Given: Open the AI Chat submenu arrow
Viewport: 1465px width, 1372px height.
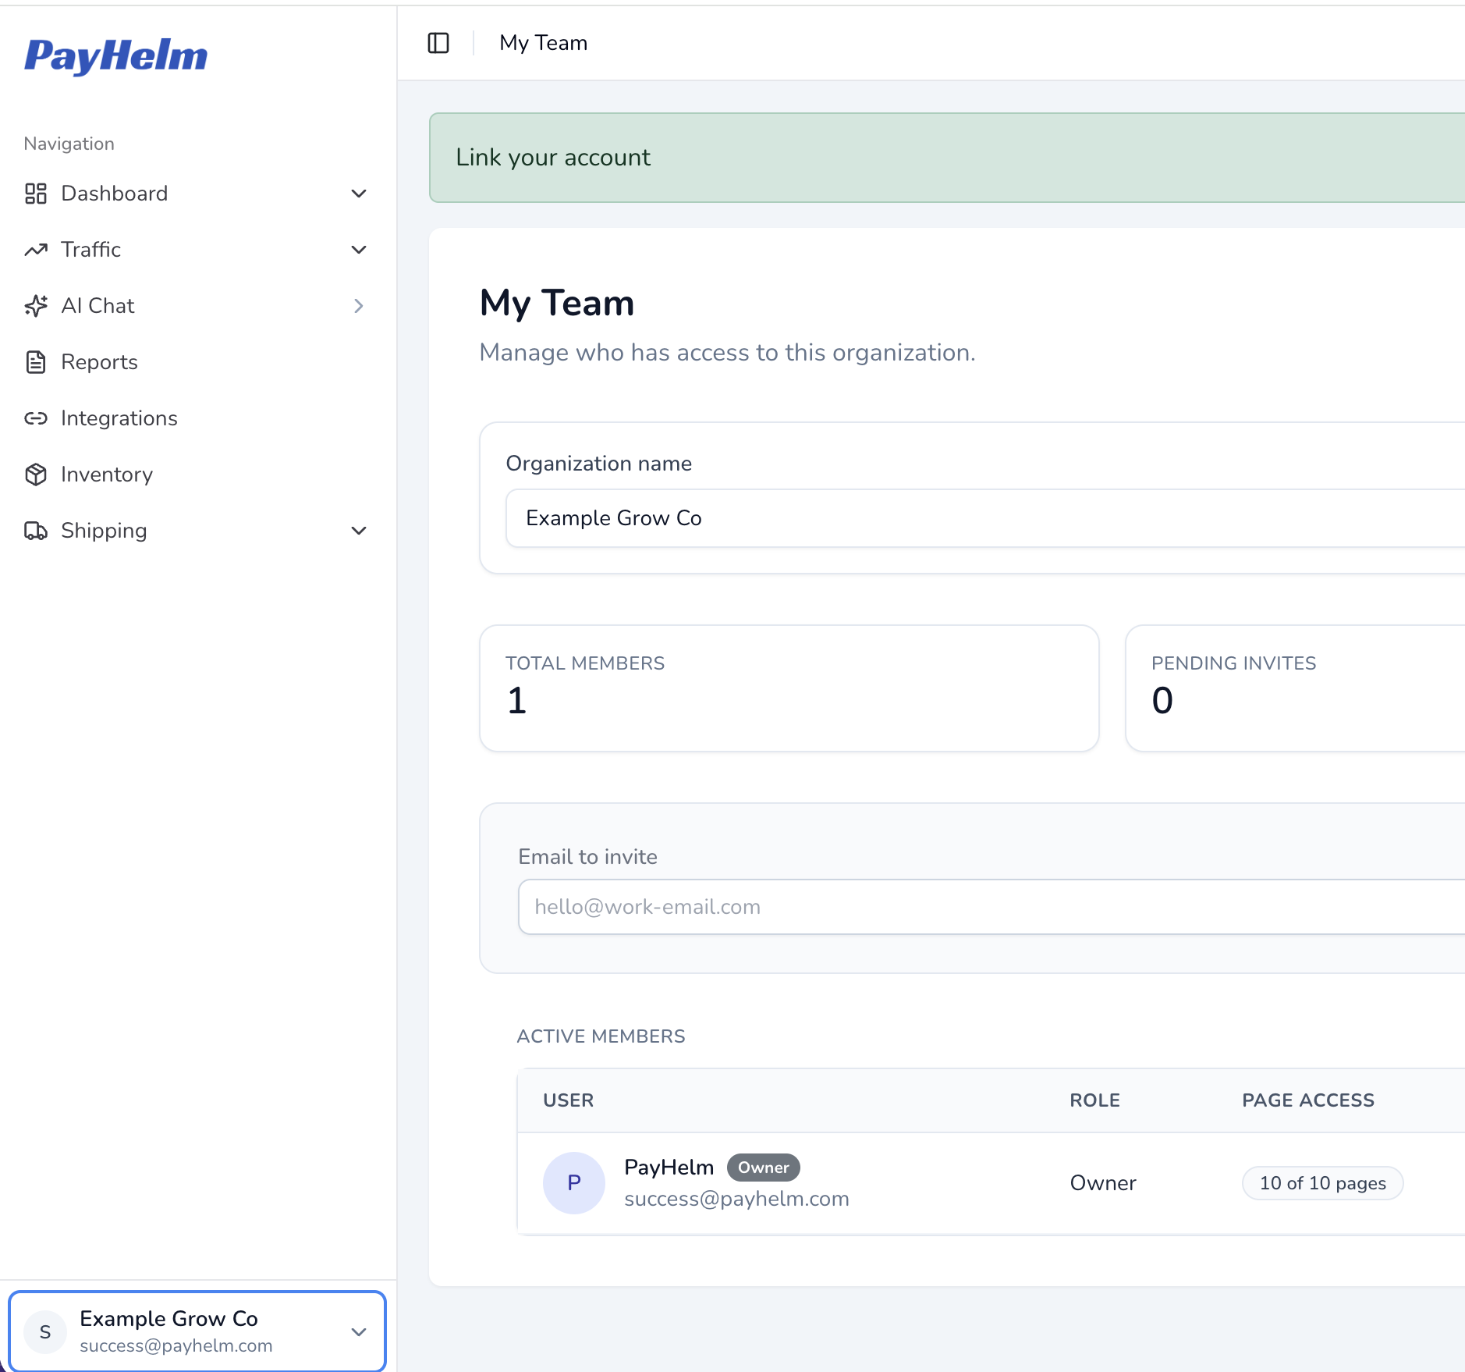Looking at the screenshot, I should [359, 306].
